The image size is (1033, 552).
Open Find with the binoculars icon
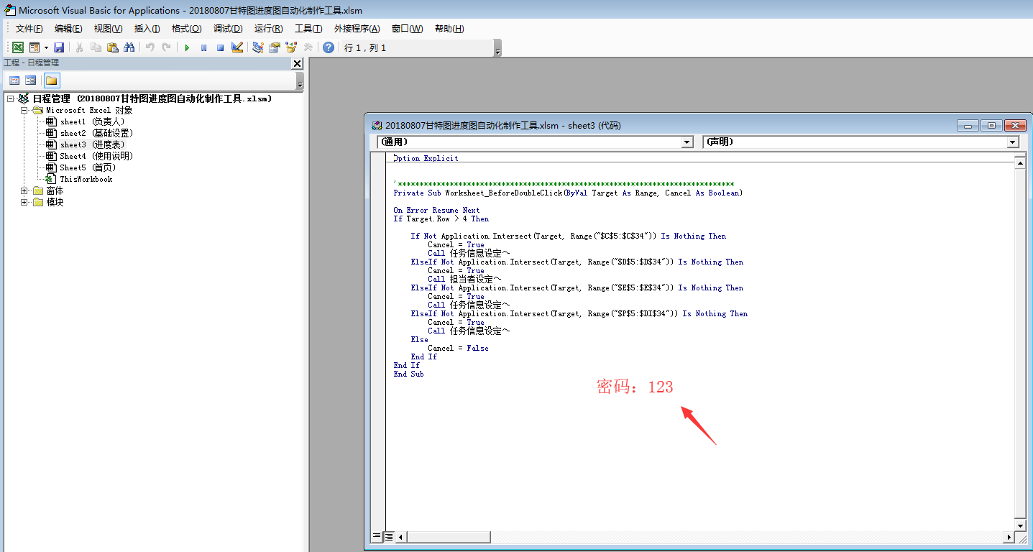(129, 47)
